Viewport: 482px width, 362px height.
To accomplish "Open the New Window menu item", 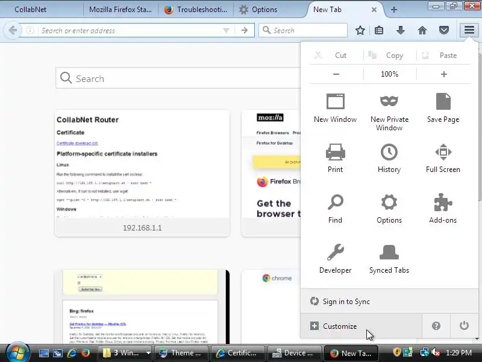I will [x=335, y=108].
